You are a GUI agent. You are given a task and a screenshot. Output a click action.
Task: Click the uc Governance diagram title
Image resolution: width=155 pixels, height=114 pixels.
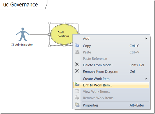[x=21, y=5]
